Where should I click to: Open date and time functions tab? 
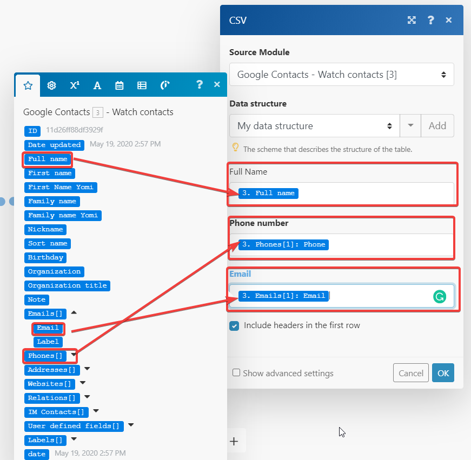(x=120, y=85)
